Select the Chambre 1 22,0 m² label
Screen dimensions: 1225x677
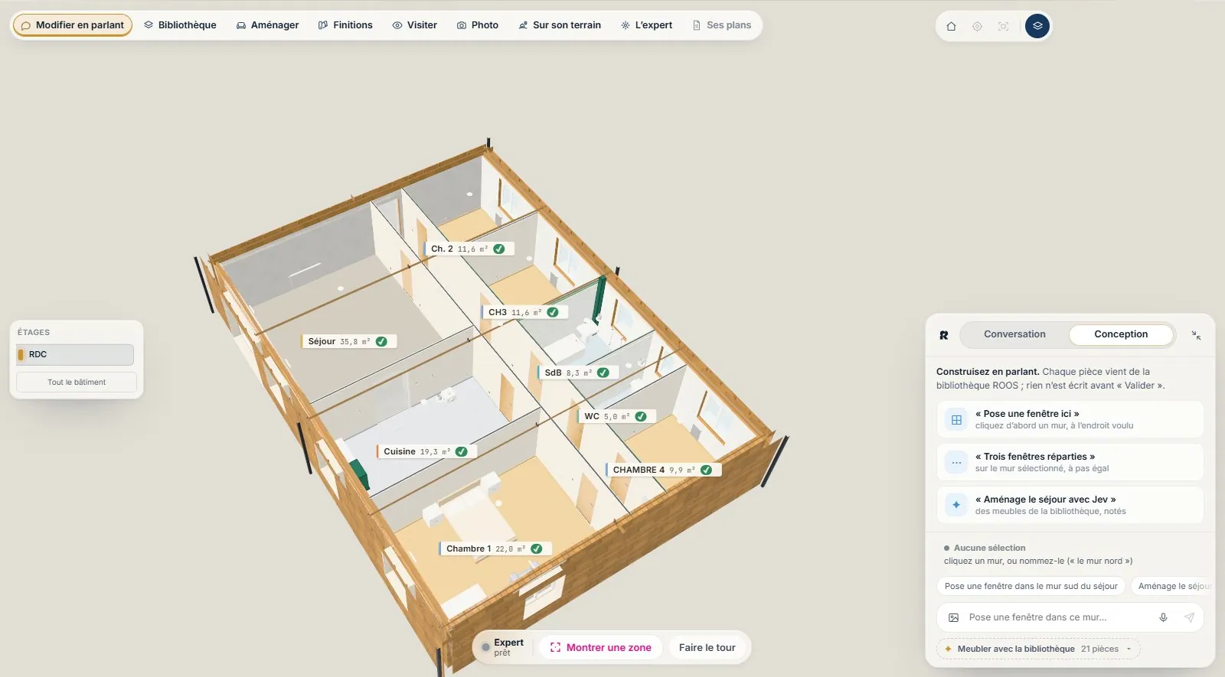[x=495, y=548]
